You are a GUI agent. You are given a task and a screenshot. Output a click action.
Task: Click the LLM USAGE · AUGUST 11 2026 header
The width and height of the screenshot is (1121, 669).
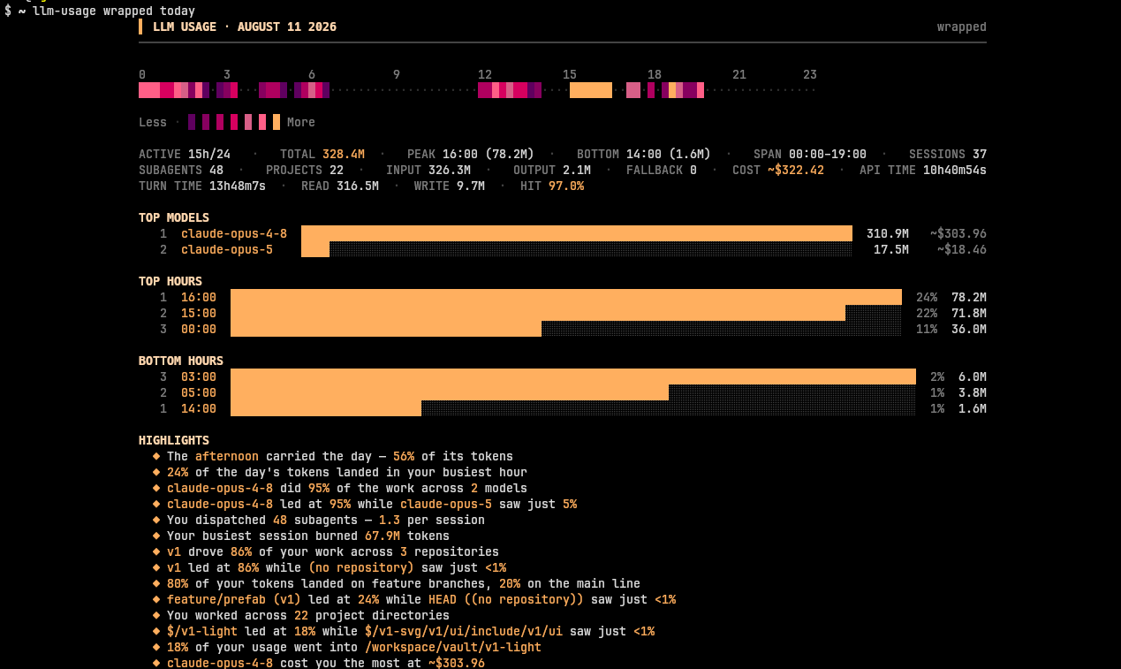click(x=245, y=27)
